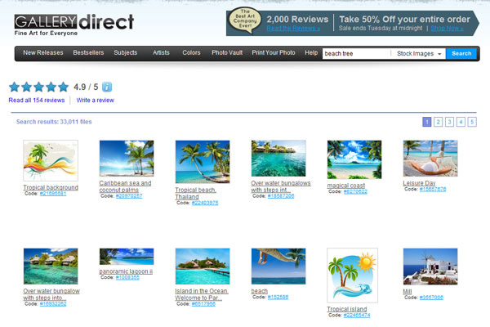Click the five-star rating graphic
The image size is (490, 327).
pos(38,87)
